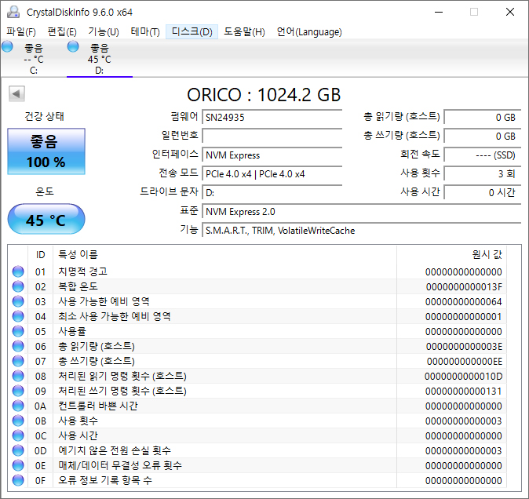
Task: Close the CrystalDiskInfo window
Action: [510, 12]
